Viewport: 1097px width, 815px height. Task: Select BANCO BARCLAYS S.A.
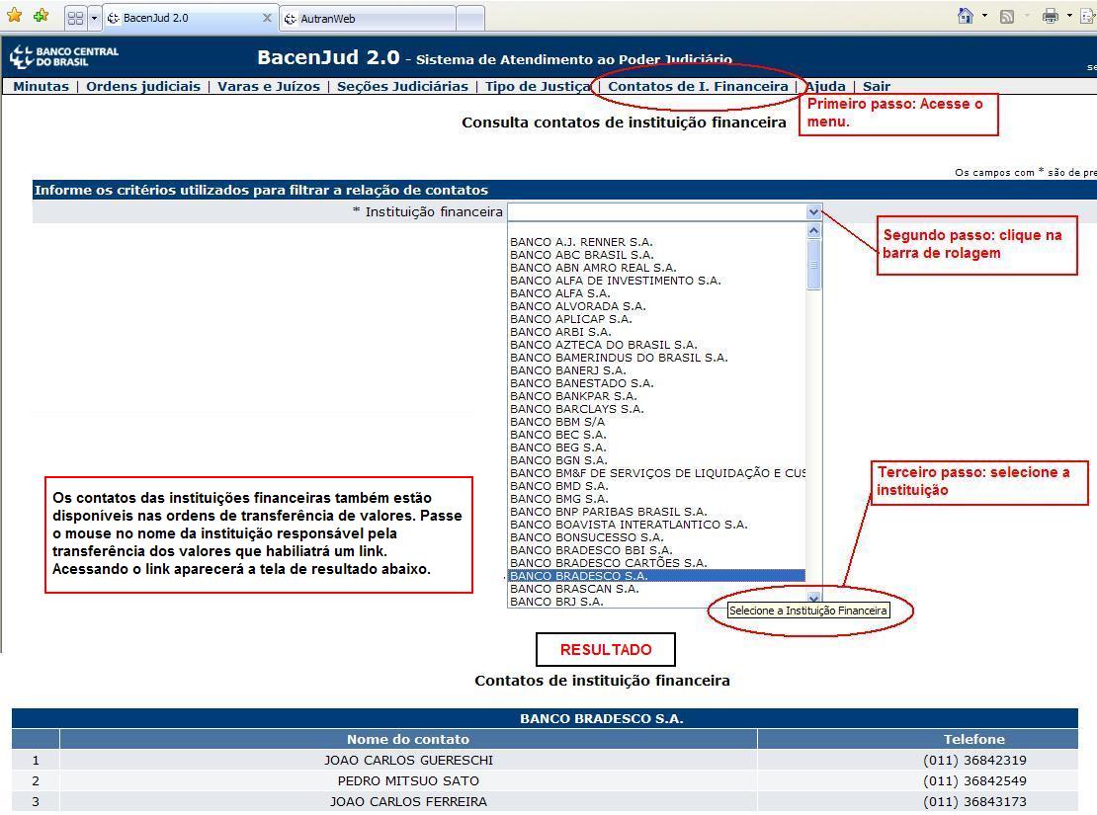click(x=657, y=409)
